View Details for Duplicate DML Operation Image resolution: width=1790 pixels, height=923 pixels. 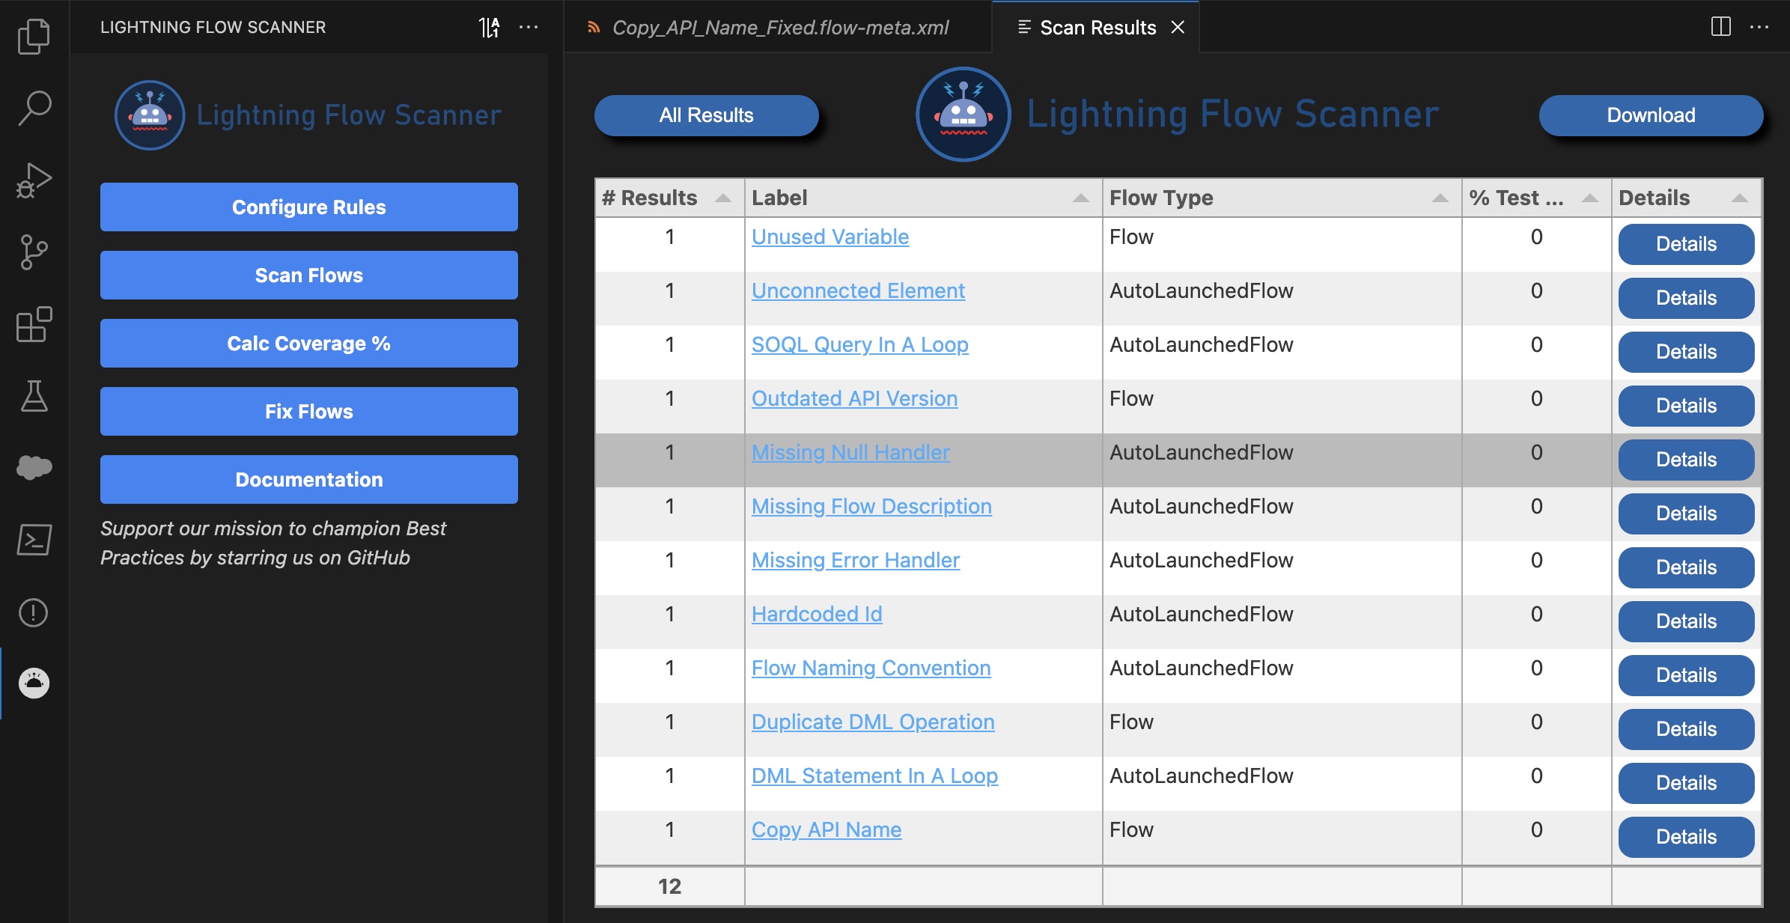(1686, 729)
